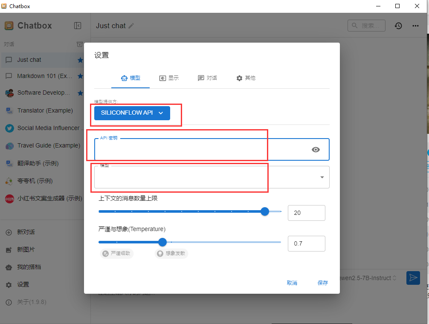Open the history clock icon in header
The width and height of the screenshot is (429, 324).
398,26
